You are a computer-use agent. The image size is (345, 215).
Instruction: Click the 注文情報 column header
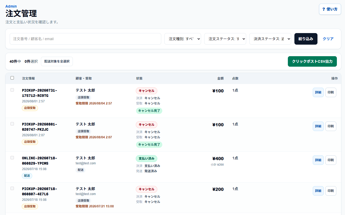[x=28, y=78]
